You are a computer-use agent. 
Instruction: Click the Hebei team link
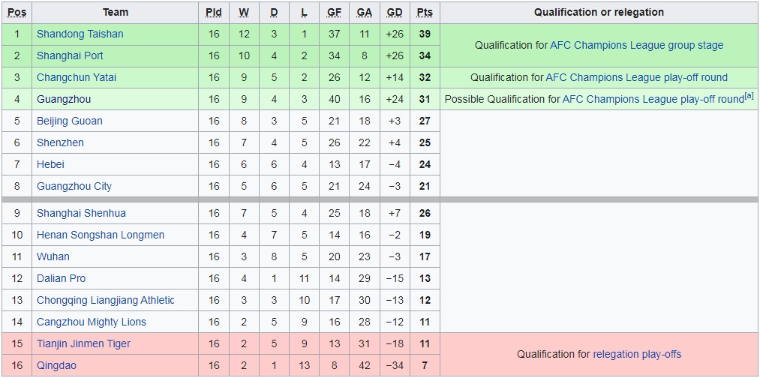(x=50, y=164)
